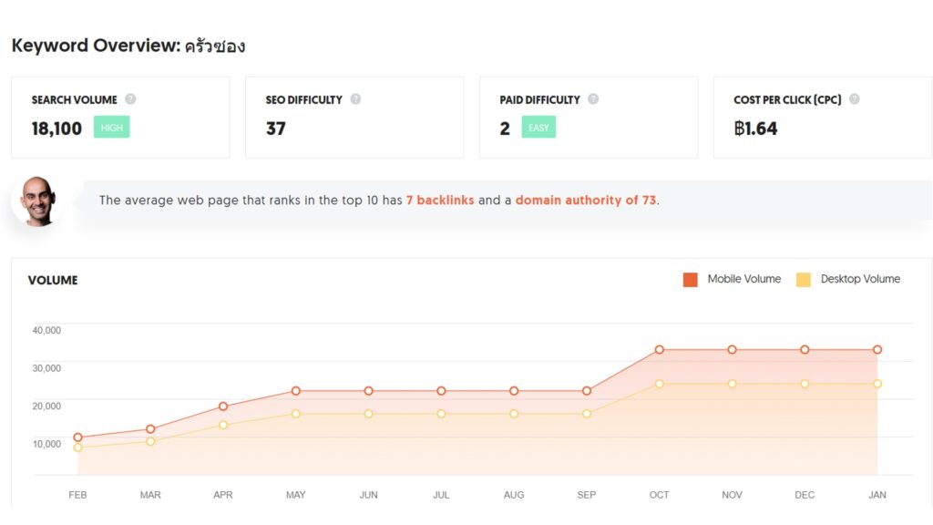Toggle the Mobile Volume legend label
Screen dimensions: 933x525
743,279
